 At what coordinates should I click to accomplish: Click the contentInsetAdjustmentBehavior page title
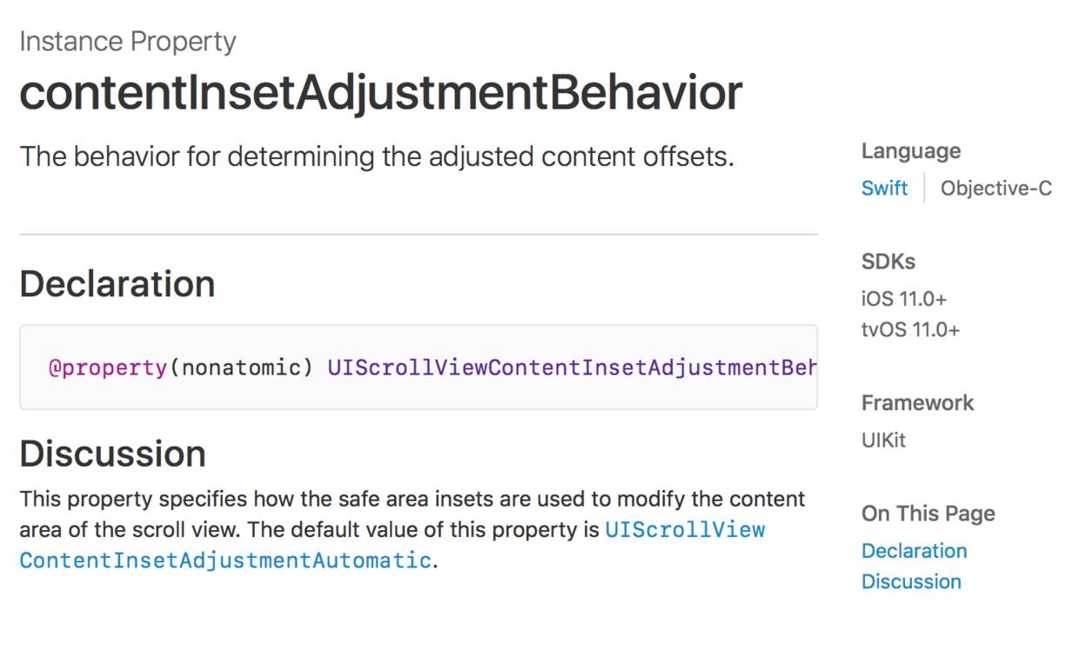[x=380, y=93]
